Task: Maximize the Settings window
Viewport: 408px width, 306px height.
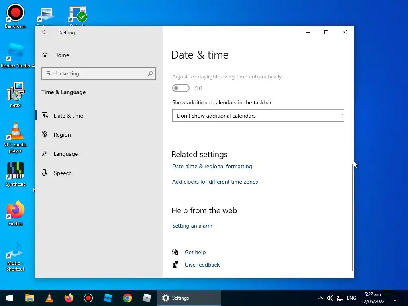Action: pyautogui.click(x=326, y=32)
